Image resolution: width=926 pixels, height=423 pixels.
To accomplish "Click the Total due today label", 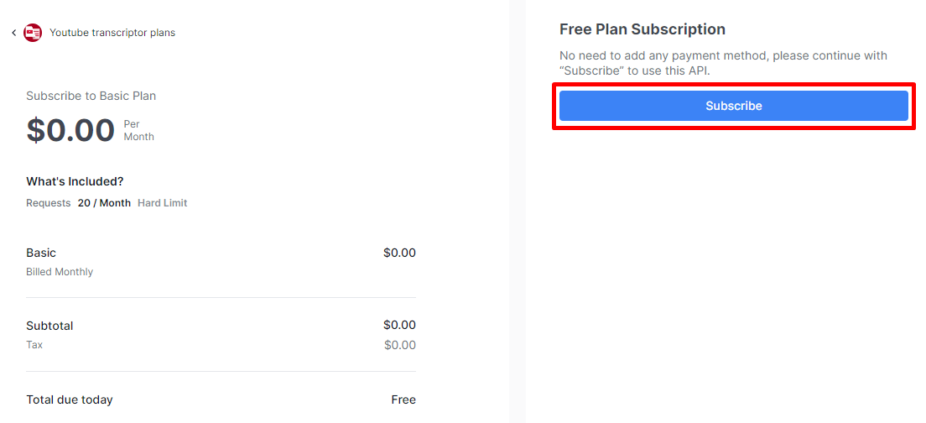I will (70, 400).
